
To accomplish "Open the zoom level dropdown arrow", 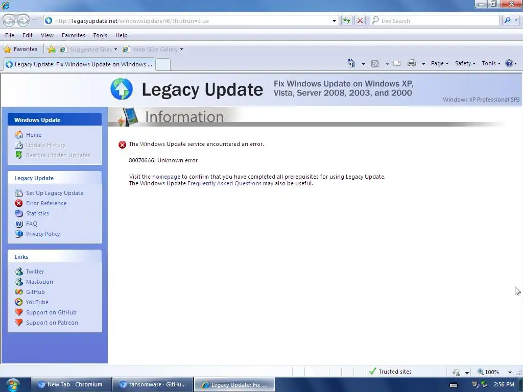I will click(x=510, y=372).
